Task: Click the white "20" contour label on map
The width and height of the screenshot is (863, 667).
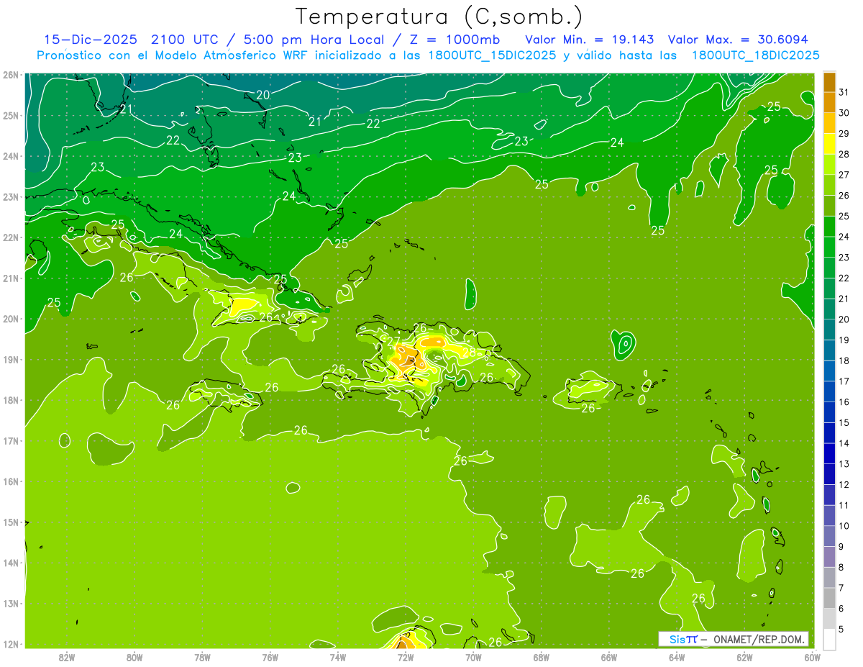Action: (263, 95)
